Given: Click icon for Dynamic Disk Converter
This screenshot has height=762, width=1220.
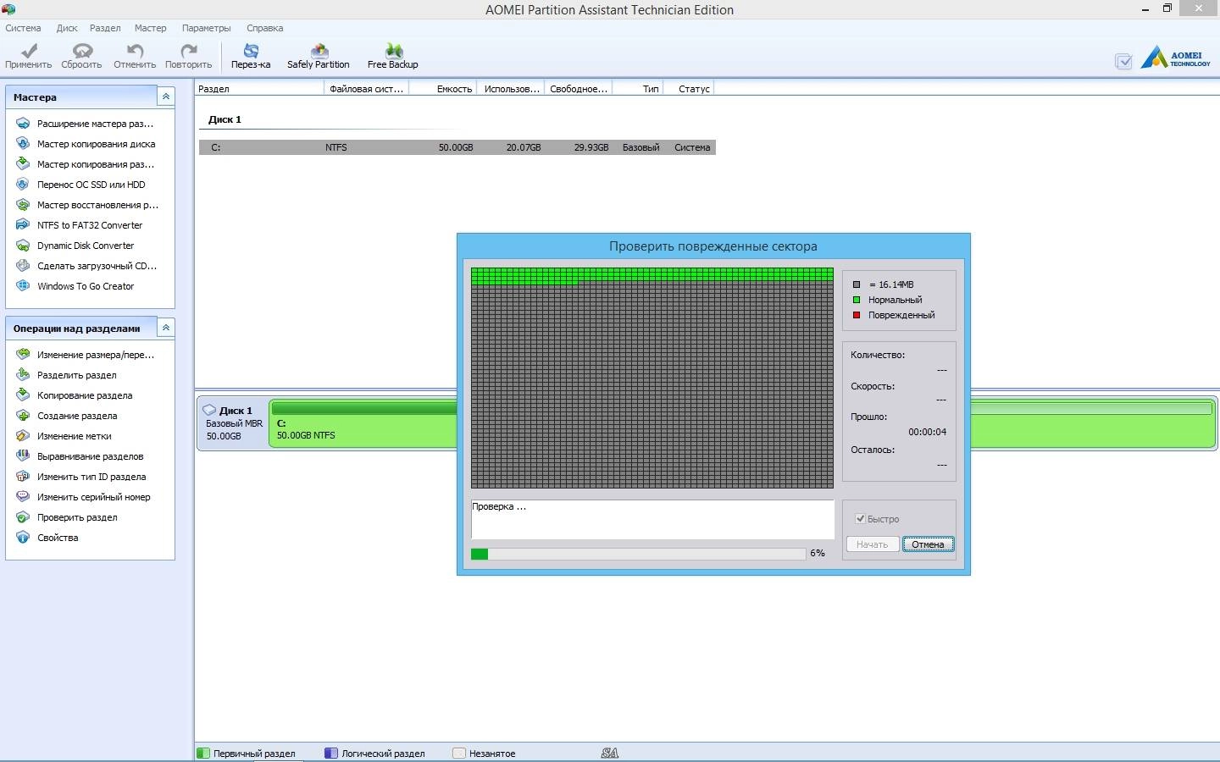Looking at the screenshot, I should coord(23,246).
